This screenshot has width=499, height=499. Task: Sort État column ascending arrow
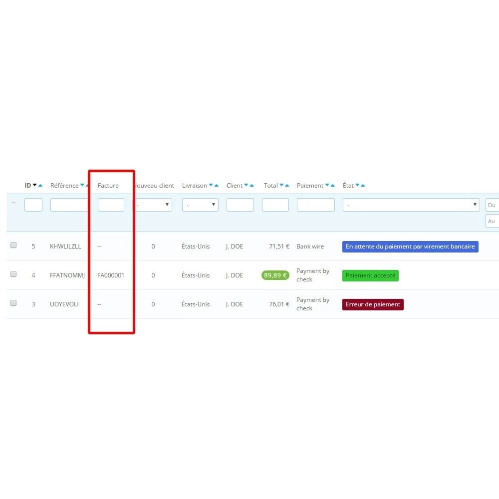coord(363,185)
